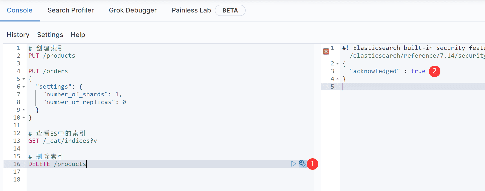Toggle fold arrow at editor line 10

(24, 118)
